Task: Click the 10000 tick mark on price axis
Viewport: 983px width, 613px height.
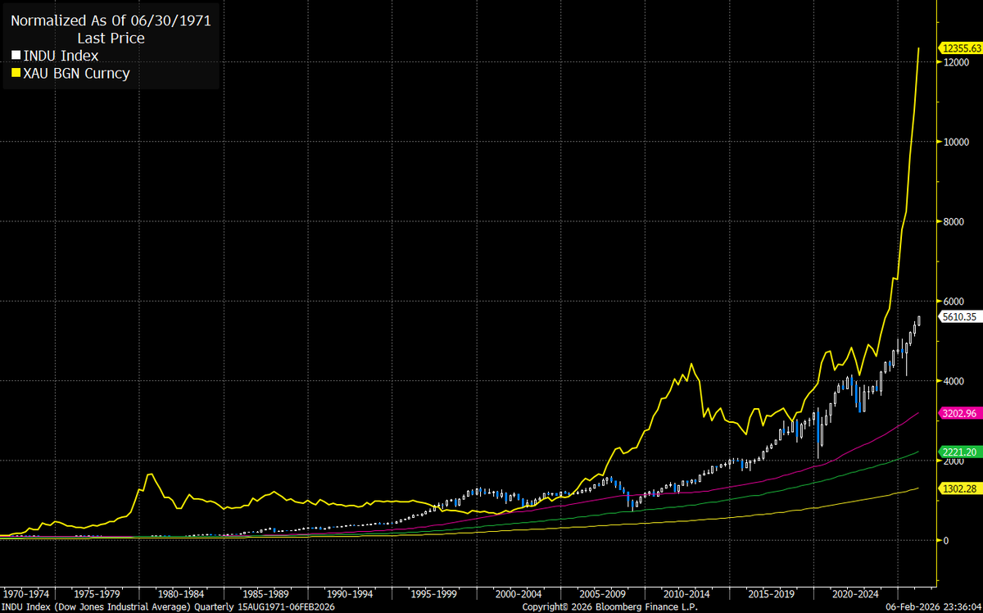Action: point(955,143)
